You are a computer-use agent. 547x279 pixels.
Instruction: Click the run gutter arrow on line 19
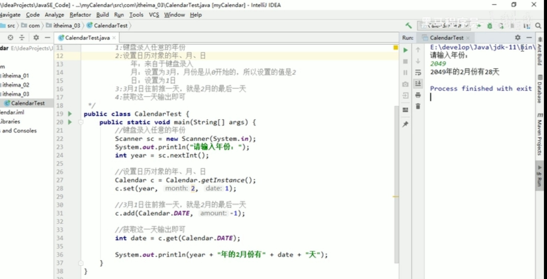70,114
